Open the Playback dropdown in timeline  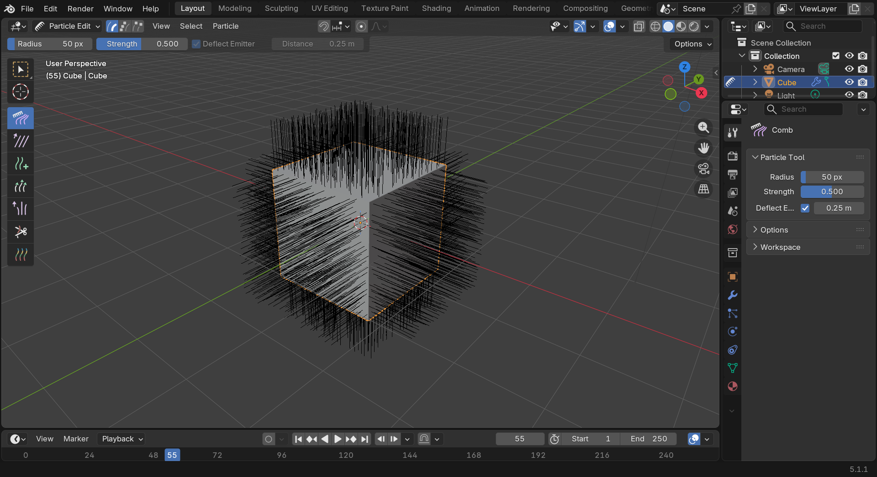pyautogui.click(x=122, y=439)
